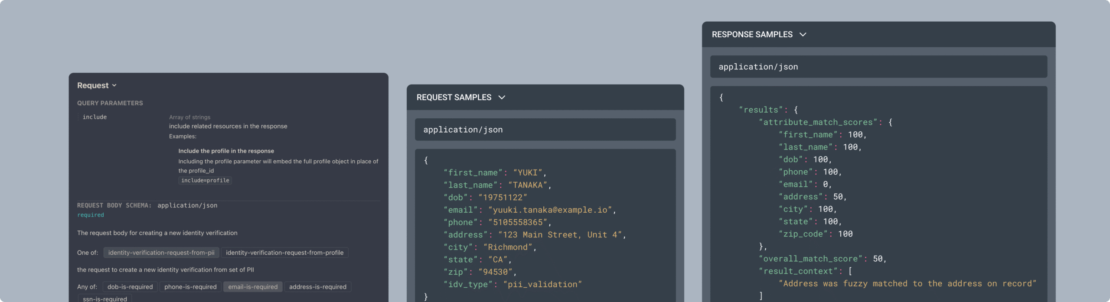
Task: Click the "phone": "5105558365" request line
Action: pos(497,222)
